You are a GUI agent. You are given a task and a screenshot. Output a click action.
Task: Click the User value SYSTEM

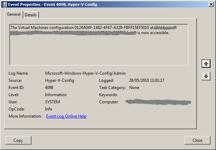coord(52,102)
